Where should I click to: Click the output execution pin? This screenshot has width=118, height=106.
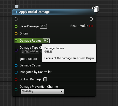[92, 19]
